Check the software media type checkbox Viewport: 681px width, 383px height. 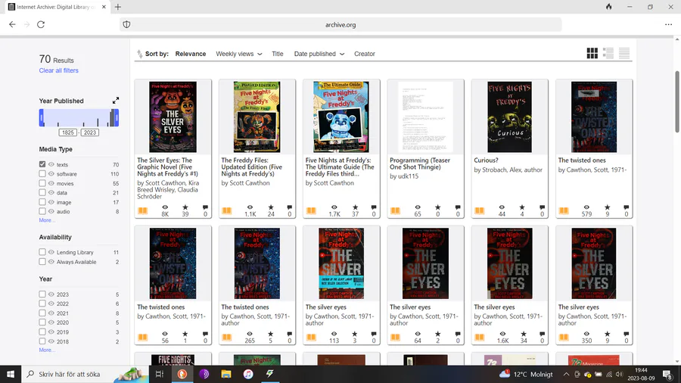(42, 173)
